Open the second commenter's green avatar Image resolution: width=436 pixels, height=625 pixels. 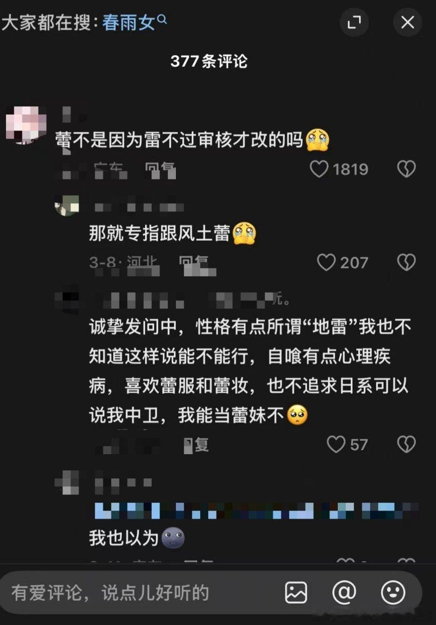(66, 205)
